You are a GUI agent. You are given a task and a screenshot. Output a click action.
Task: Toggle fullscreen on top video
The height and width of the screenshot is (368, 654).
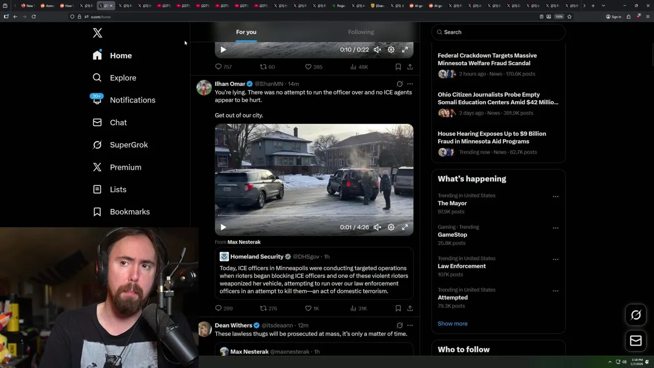coord(405,50)
